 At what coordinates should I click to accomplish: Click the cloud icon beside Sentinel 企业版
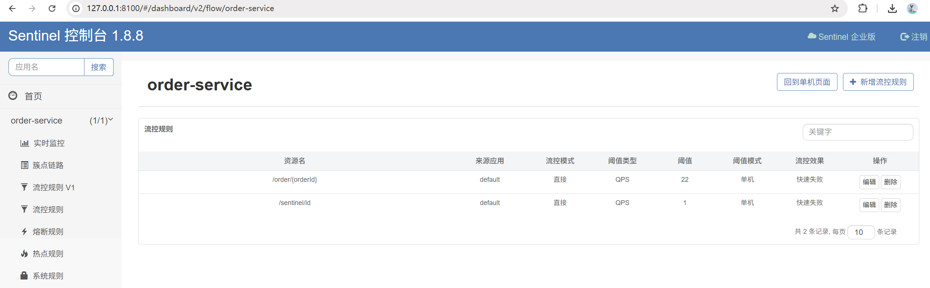point(812,36)
